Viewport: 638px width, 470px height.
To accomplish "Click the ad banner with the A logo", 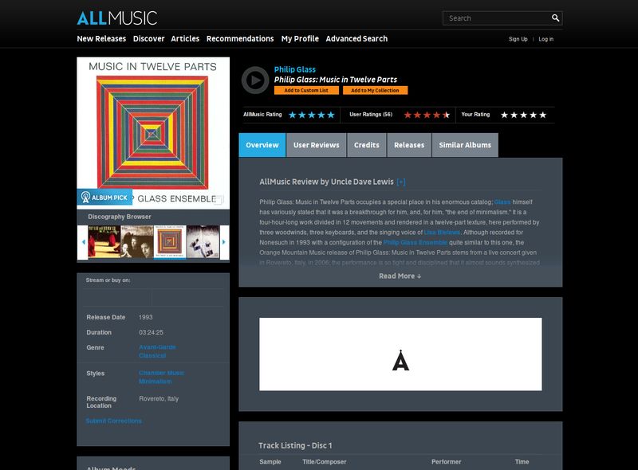I will pos(400,354).
